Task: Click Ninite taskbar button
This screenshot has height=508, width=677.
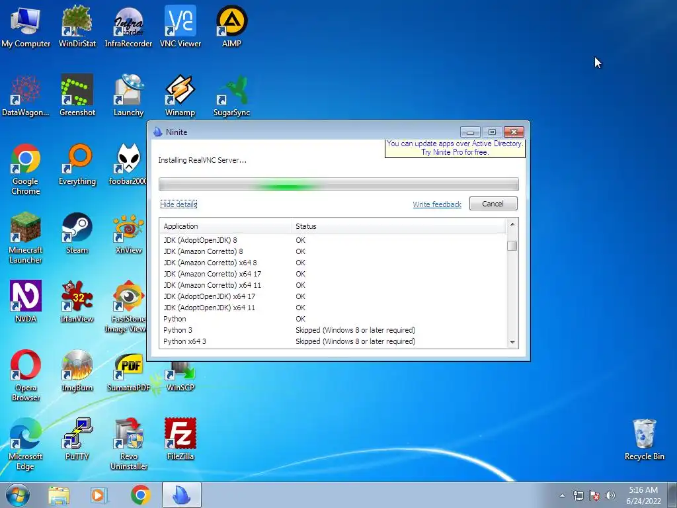Action: 181,495
